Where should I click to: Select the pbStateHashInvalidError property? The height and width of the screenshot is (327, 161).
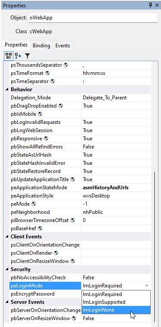pos(38,163)
